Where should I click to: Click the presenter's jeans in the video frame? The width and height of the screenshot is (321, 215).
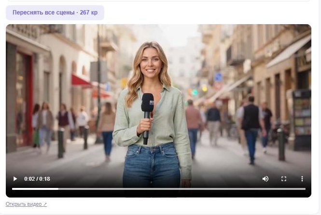point(152,165)
